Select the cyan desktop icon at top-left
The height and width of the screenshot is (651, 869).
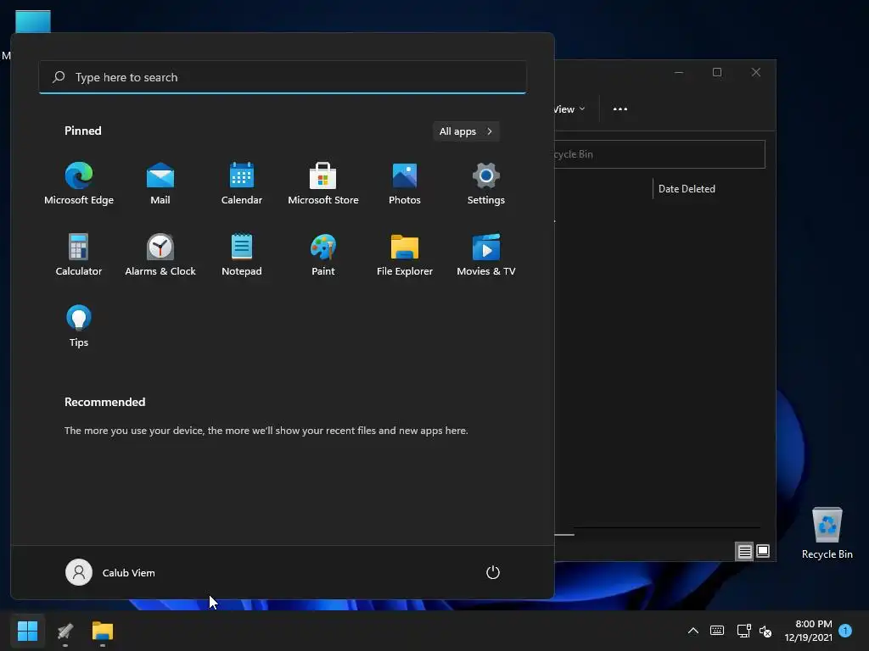33,22
